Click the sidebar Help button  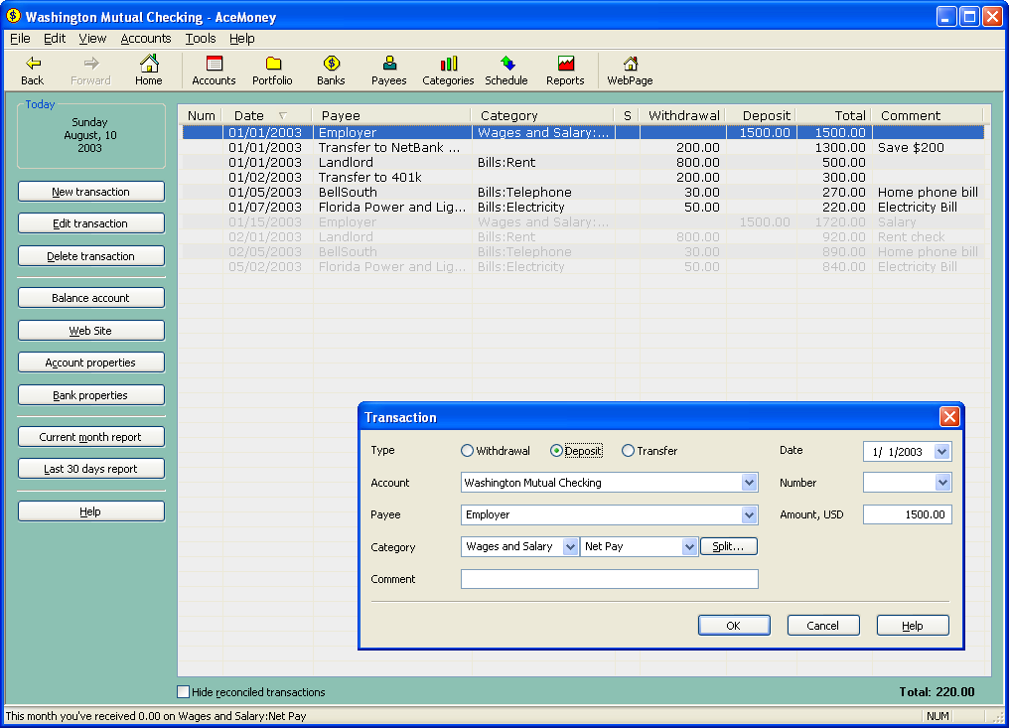coord(90,511)
